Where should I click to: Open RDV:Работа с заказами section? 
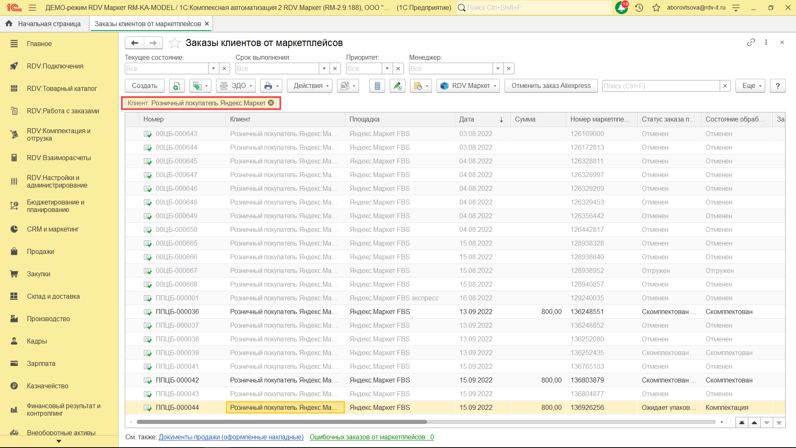pos(63,111)
